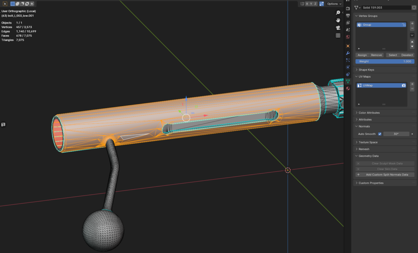This screenshot has width=418, height=253.
Task: Toggle camera view icon
Action: (x=338, y=28)
